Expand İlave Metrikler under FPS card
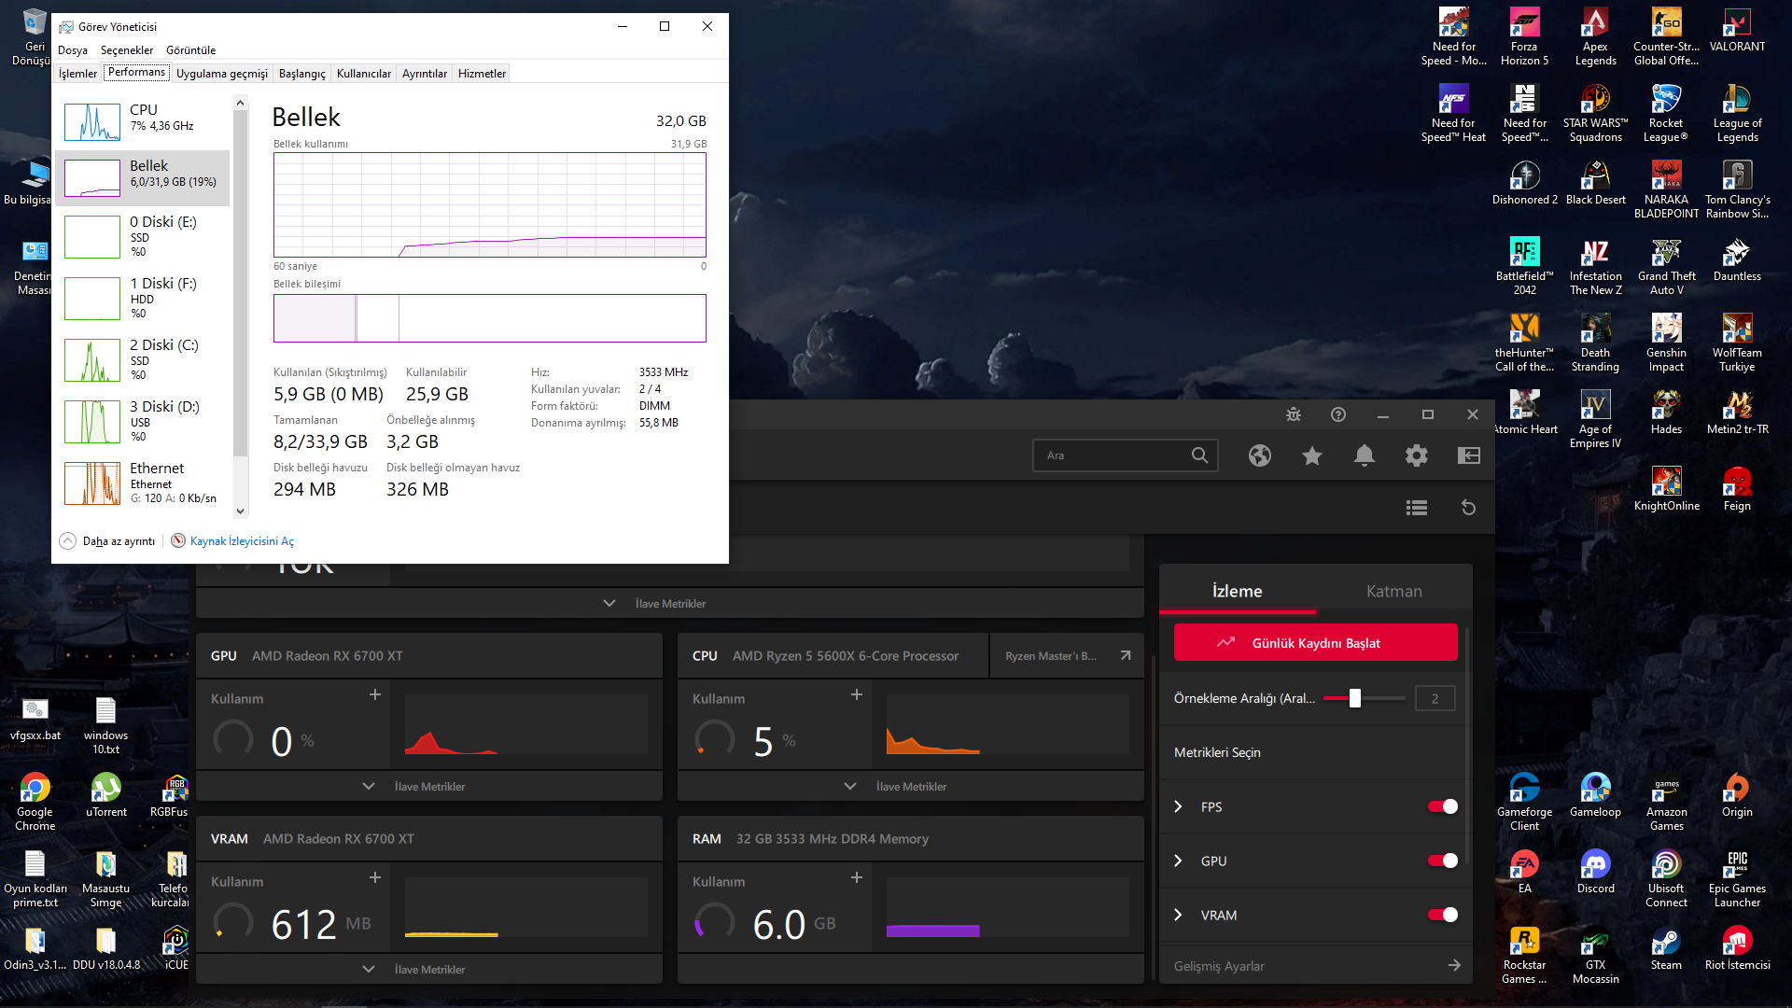Viewport: 1792px width, 1008px height. pyautogui.click(x=655, y=604)
